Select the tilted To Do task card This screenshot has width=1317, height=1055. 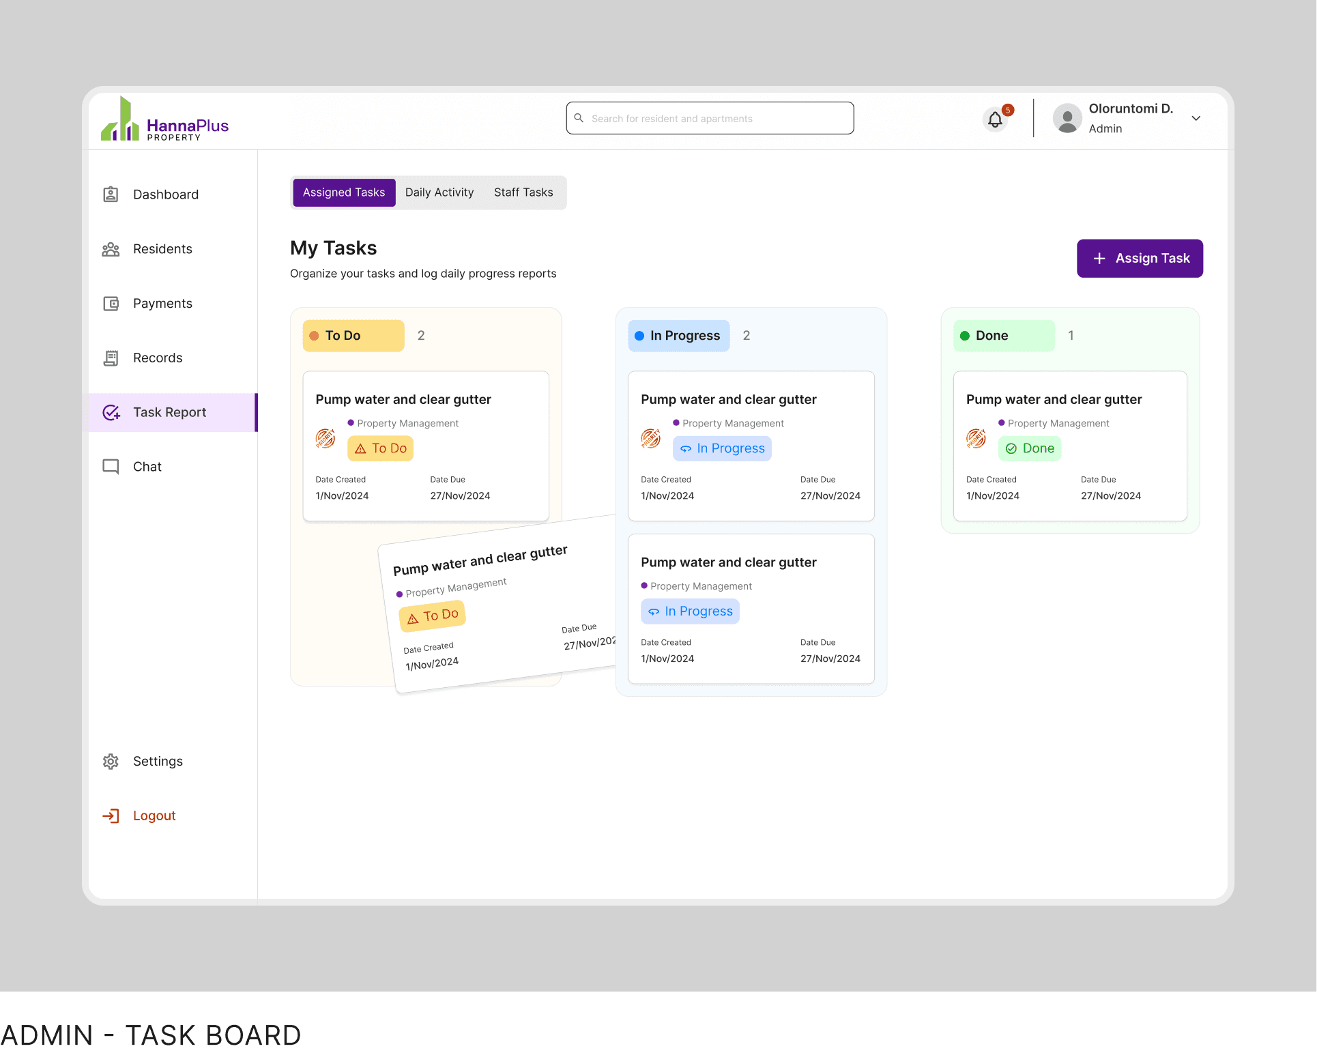tap(498, 607)
